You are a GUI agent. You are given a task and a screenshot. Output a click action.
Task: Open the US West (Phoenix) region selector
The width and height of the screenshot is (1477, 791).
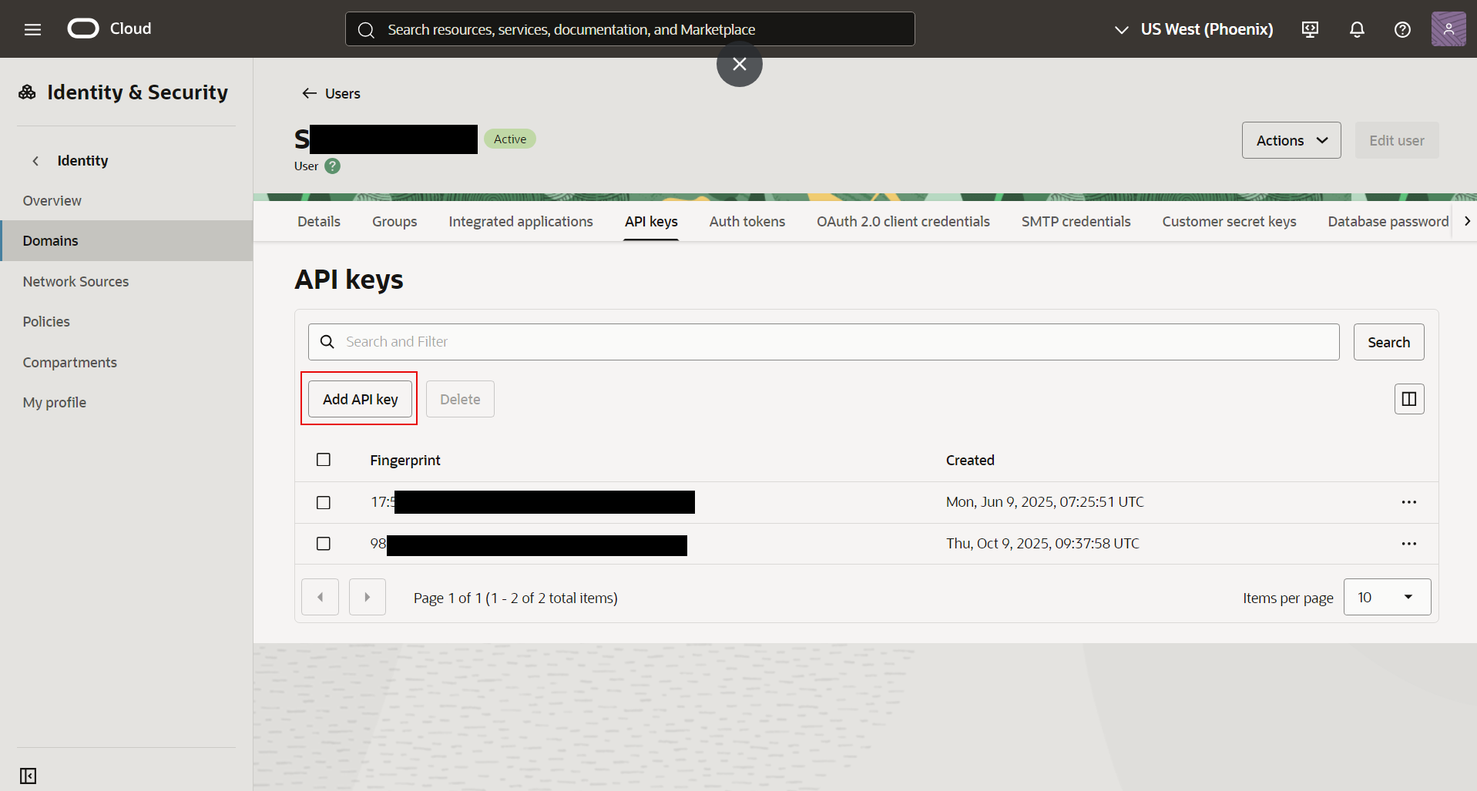point(1194,29)
